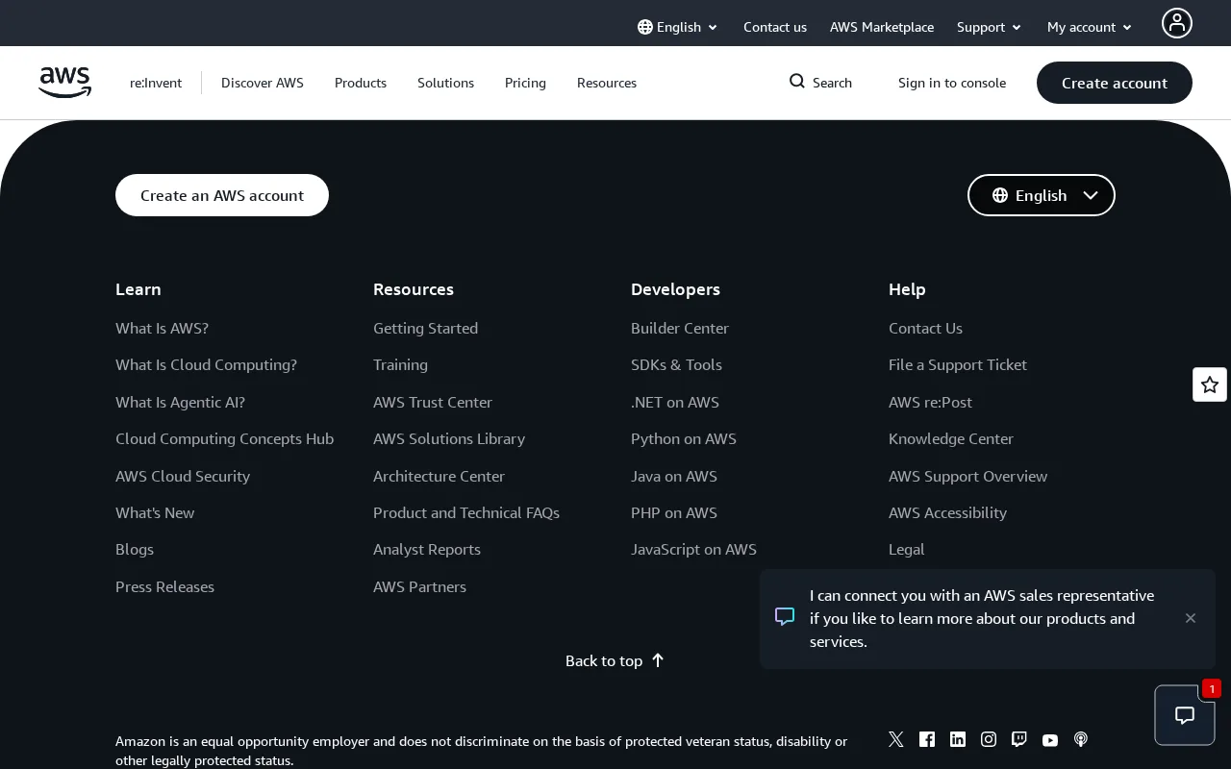Open the Solutions menu
Viewport: 1231px width, 769px height.
[445, 83]
